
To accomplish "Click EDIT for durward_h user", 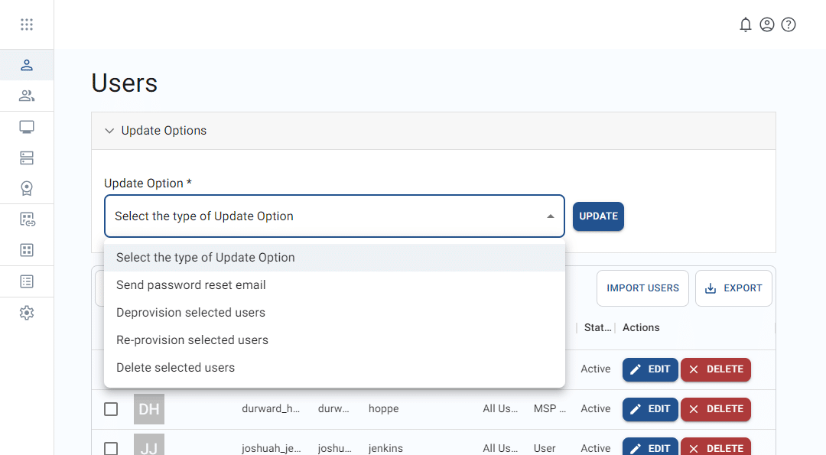I will click(x=650, y=409).
